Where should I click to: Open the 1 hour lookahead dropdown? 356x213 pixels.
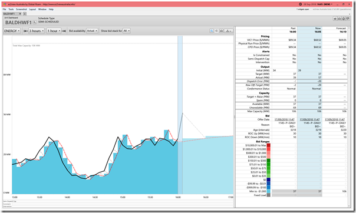click(54, 31)
